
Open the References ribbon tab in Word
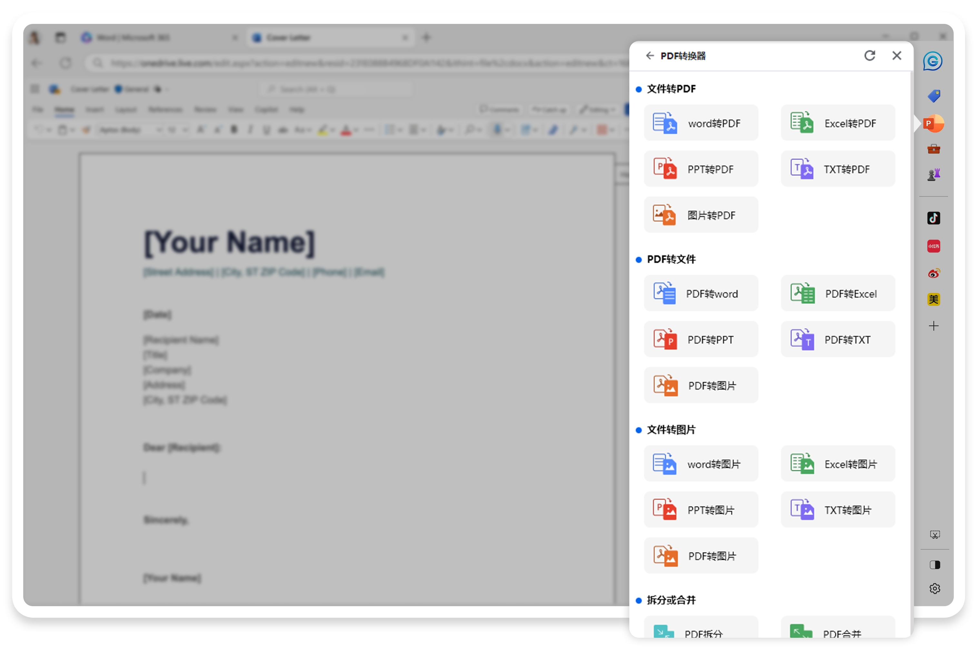[x=165, y=109]
